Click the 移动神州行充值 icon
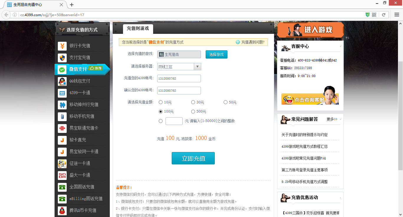The image size is (403, 217). pos(62,105)
